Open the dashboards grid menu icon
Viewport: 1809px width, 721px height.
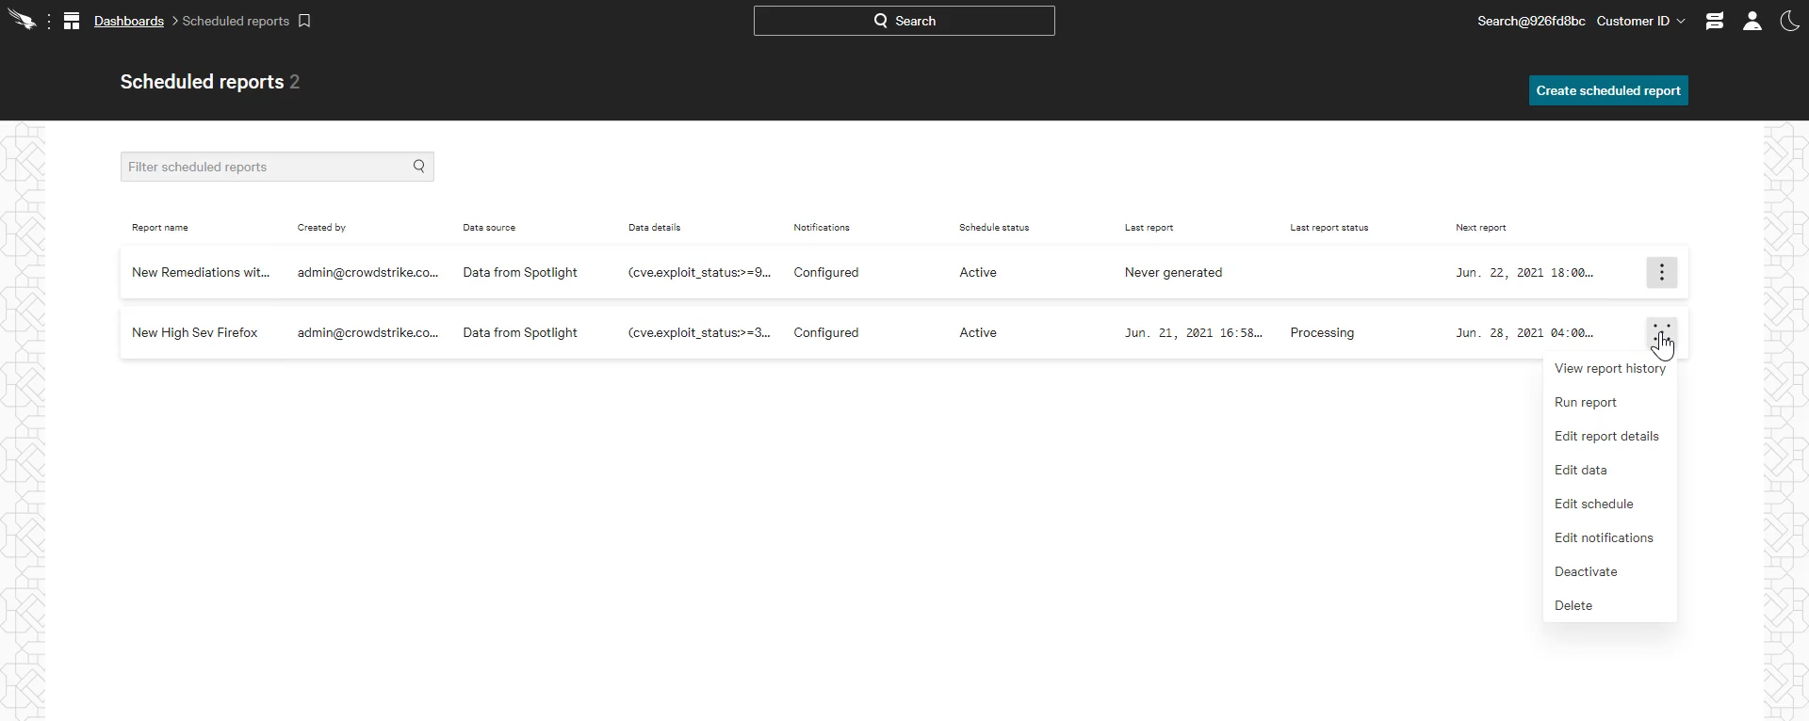click(72, 21)
